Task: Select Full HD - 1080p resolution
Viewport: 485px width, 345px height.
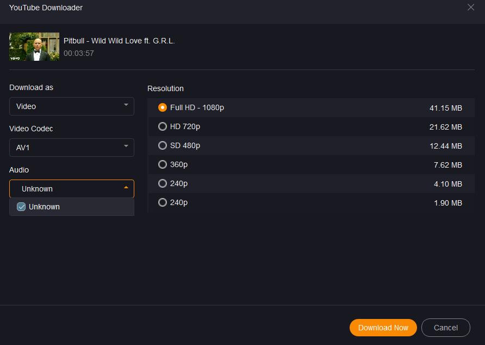Action: [x=163, y=107]
